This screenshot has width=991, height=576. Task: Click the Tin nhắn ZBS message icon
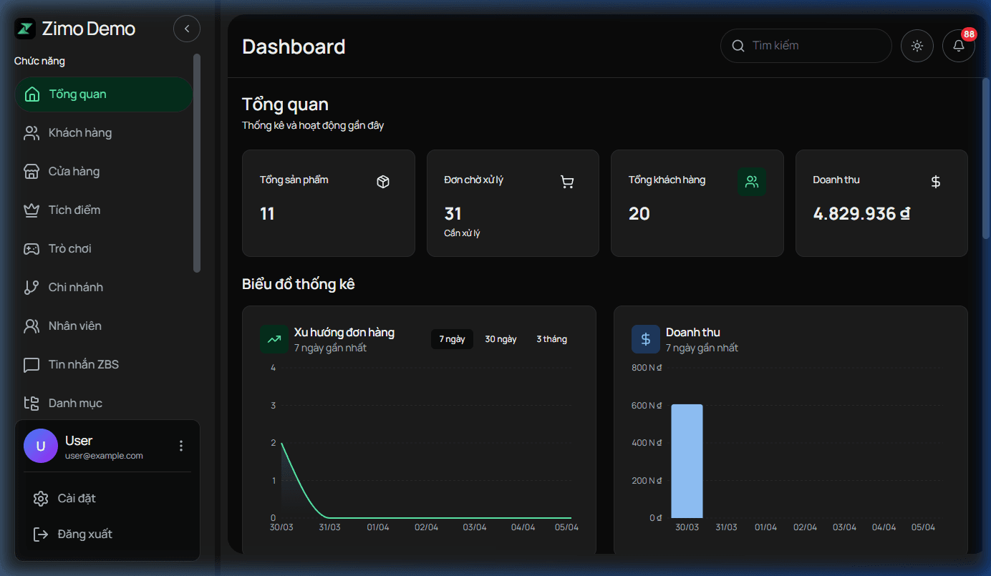click(x=32, y=364)
